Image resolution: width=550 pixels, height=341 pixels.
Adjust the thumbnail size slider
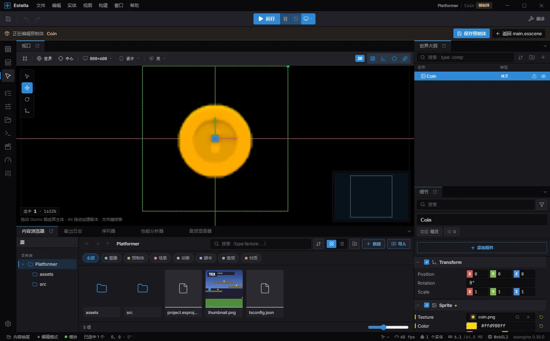click(x=388, y=327)
